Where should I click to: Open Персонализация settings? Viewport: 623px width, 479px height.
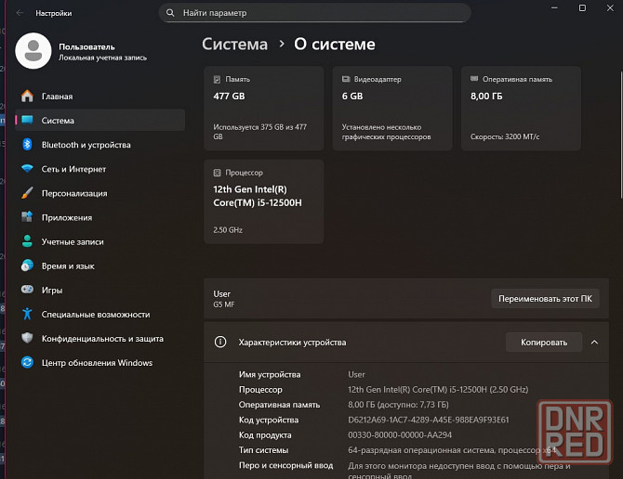point(99,193)
